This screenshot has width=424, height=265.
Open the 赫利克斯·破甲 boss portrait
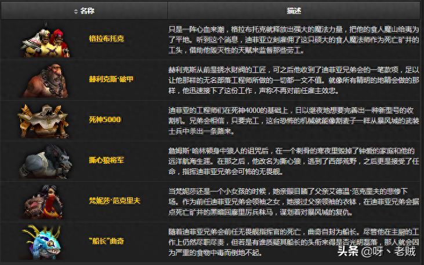(45, 80)
